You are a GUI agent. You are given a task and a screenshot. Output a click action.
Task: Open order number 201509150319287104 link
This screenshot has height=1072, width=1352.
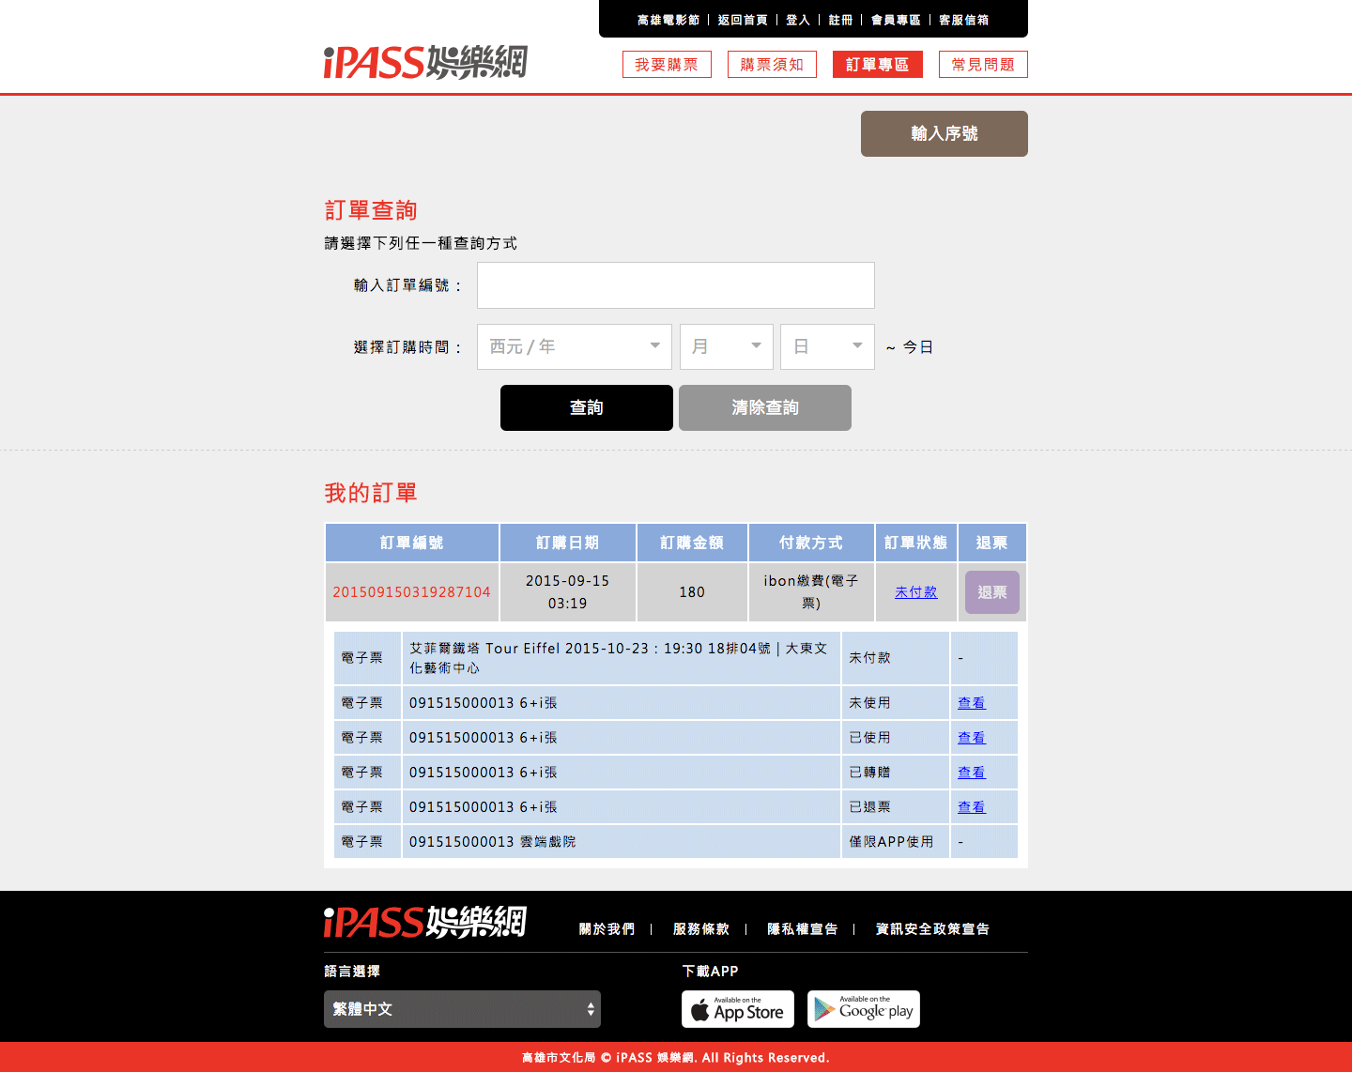pyautogui.click(x=411, y=592)
